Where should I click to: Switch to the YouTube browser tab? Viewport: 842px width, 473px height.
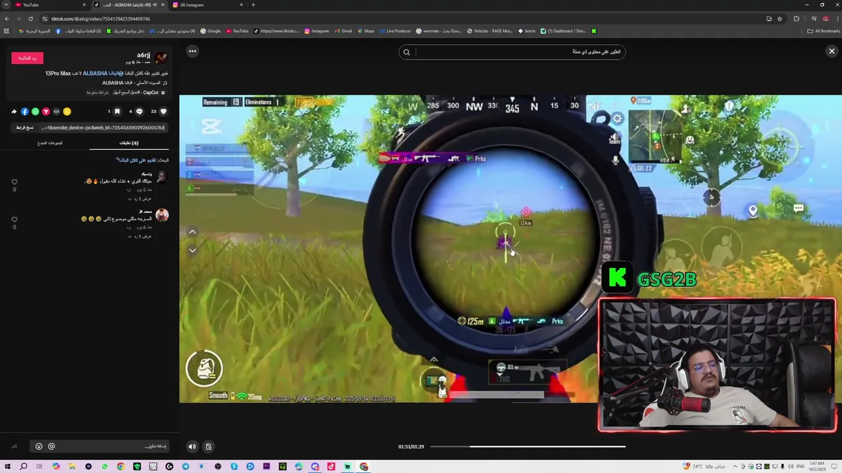coord(49,5)
